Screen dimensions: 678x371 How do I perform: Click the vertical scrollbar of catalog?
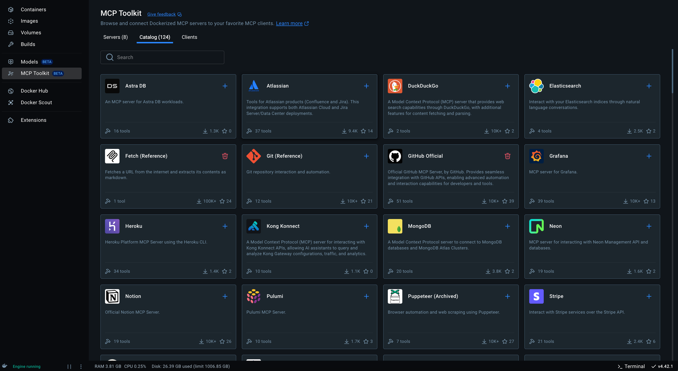click(x=672, y=72)
